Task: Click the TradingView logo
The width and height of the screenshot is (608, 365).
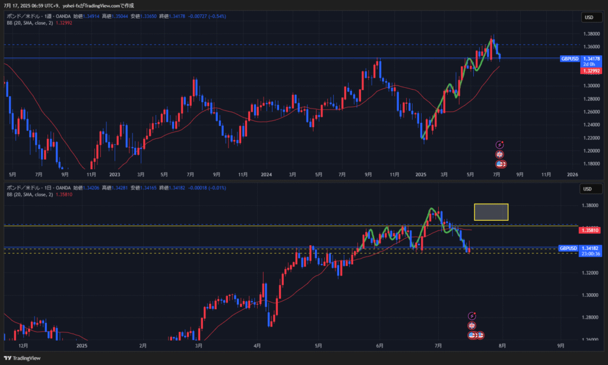Action: tap(22, 358)
